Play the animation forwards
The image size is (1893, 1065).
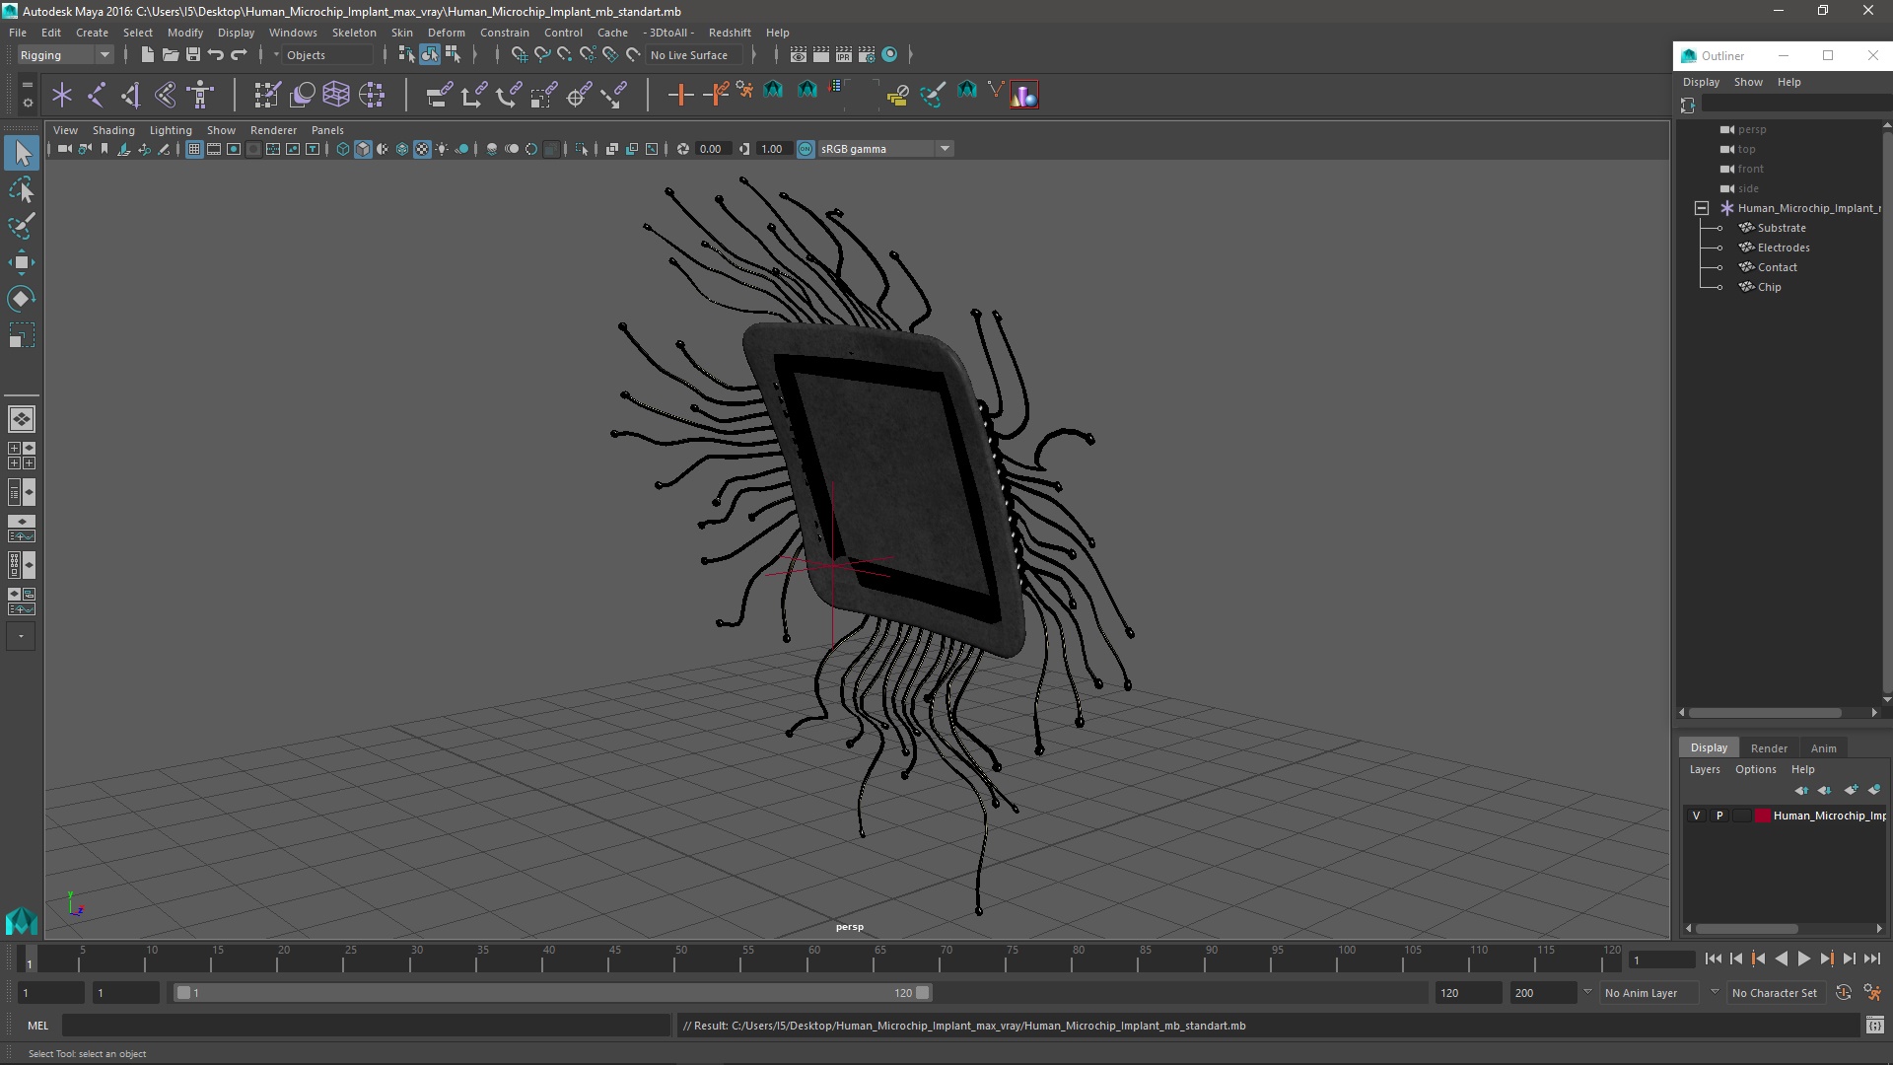(x=1804, y=958)
